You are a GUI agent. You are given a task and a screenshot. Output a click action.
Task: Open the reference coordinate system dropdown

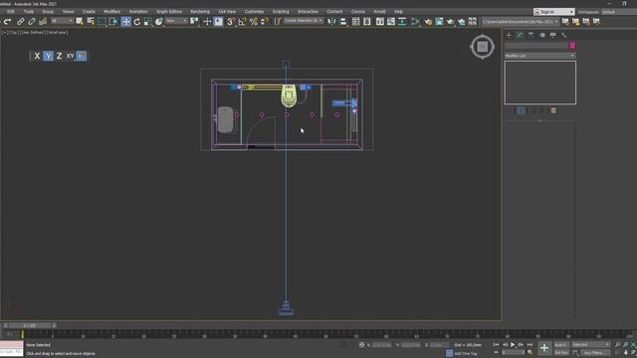[x=176, y=21]
